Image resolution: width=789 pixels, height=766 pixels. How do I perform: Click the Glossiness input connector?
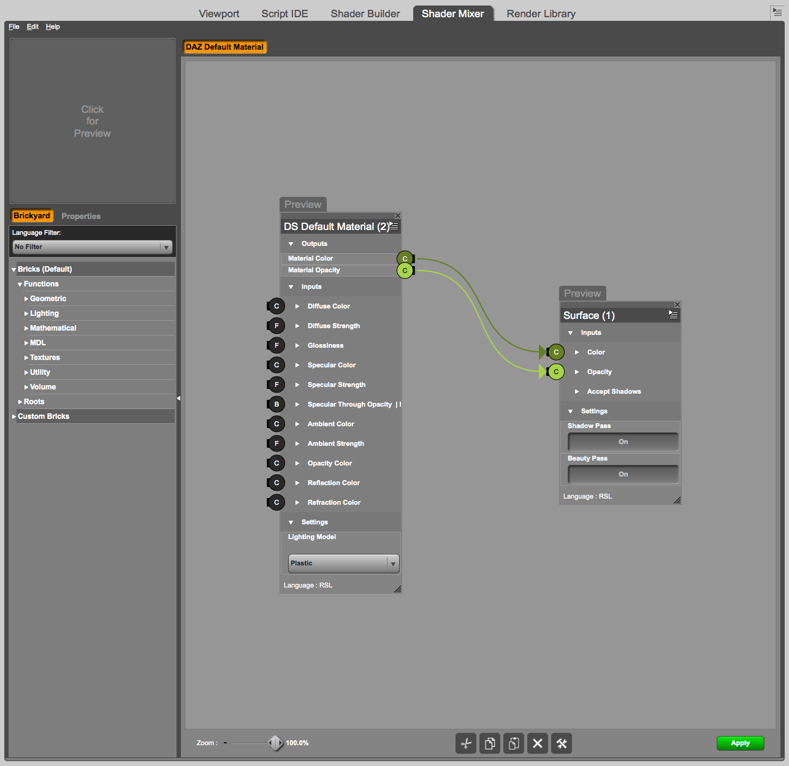pyautogui.click(x=276, y=345)
